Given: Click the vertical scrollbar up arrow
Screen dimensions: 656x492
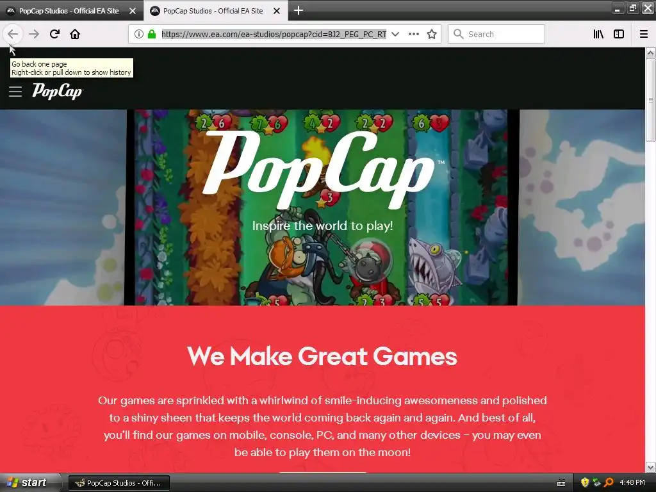Looking at the screenshot, I should pos(651,53).
